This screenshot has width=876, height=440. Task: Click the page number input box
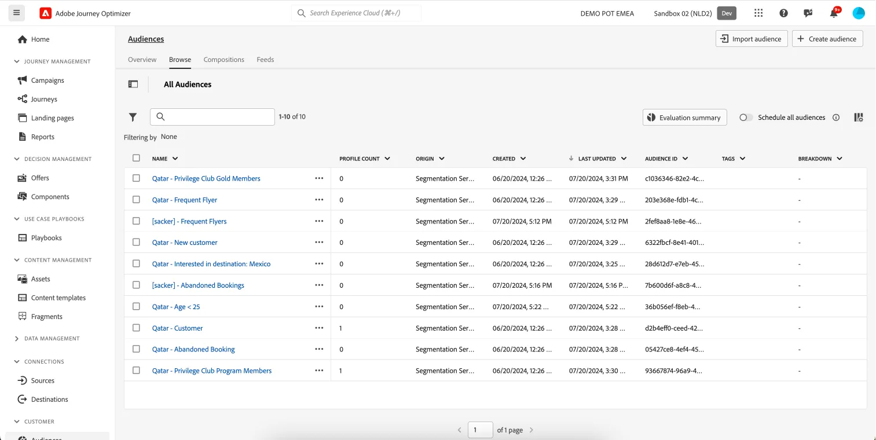click(x=480, y=430)
